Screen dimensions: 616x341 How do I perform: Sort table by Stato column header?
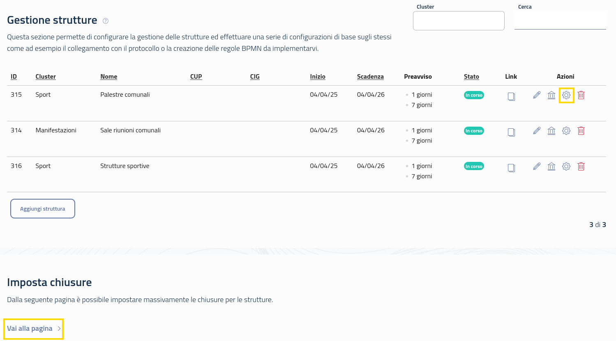pos(471,77)
